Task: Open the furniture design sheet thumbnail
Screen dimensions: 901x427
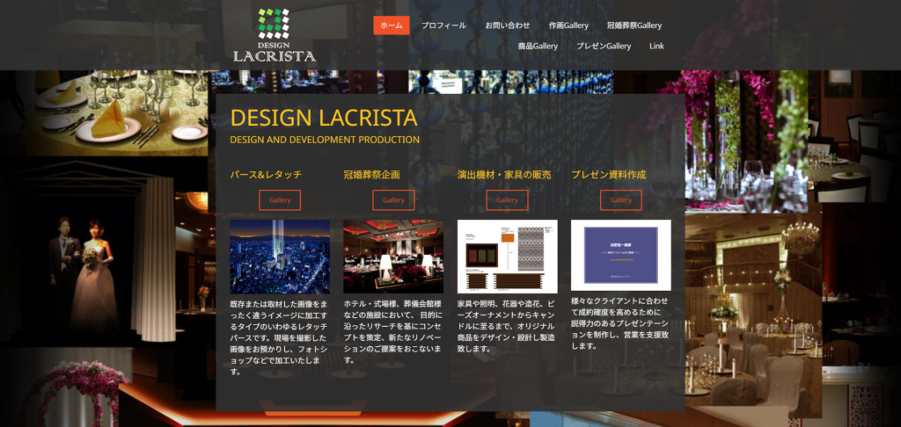Action: (x=507, y=257)
